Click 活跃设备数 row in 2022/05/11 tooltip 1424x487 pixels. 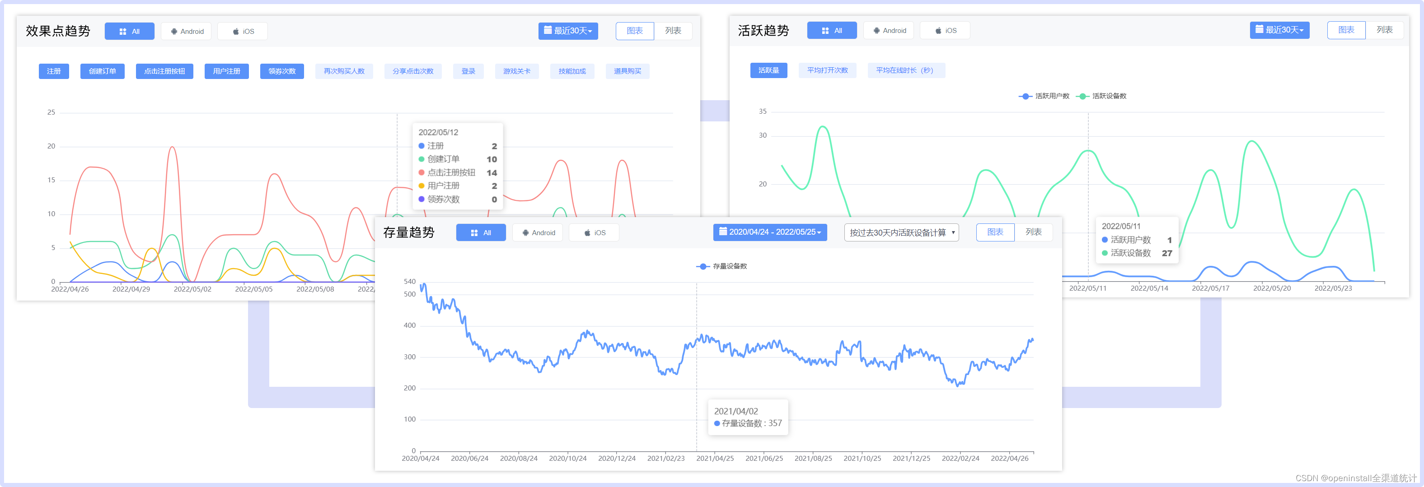coord(1137,253)
